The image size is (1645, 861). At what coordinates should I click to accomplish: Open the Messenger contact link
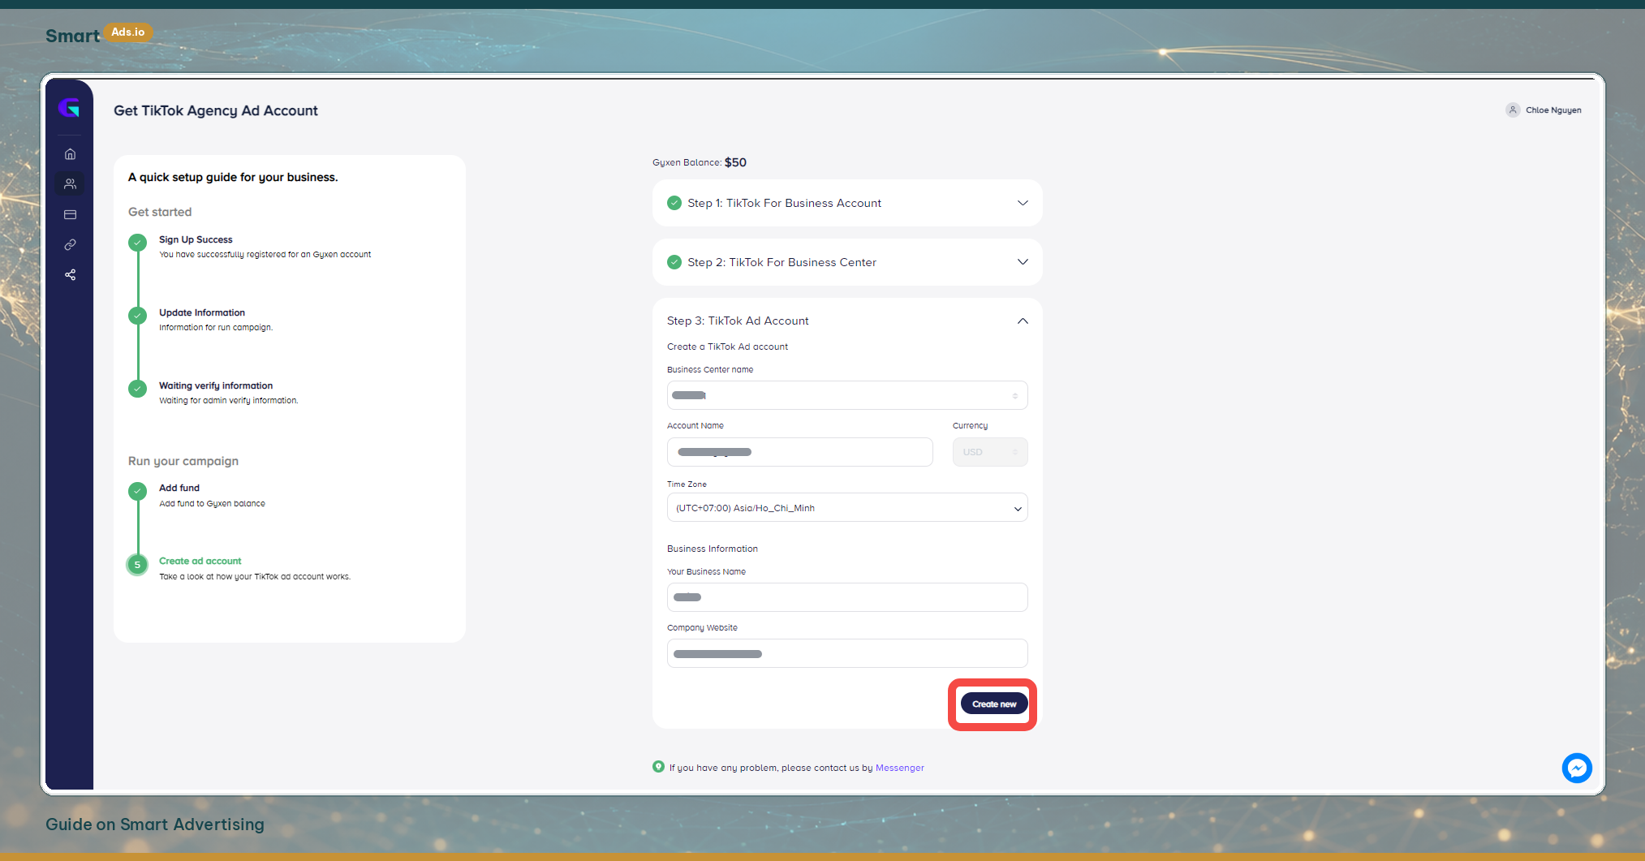(x=899, y=768)
